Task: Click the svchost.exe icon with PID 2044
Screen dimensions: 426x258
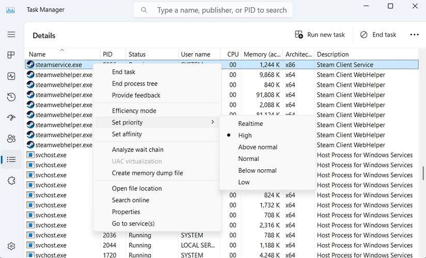Action: (x=30, y=245)
